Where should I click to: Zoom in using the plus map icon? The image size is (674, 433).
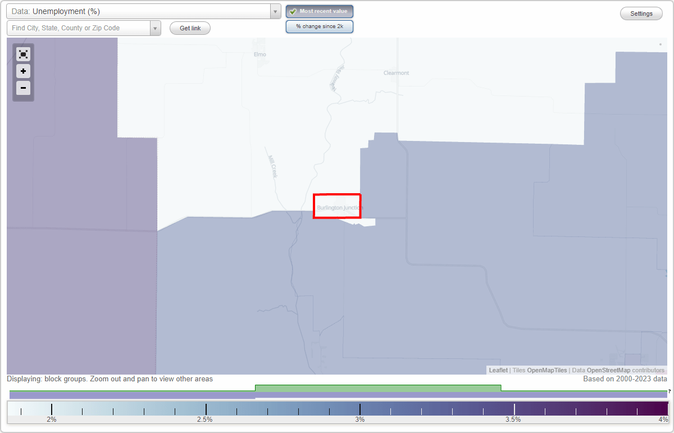(23, 71)
